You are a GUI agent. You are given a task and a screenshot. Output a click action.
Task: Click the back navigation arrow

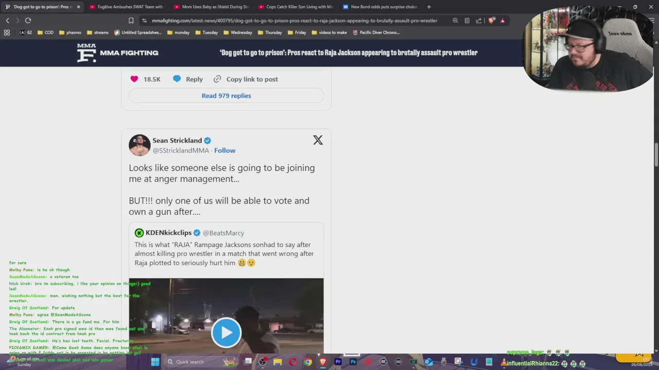pos(8,21)
